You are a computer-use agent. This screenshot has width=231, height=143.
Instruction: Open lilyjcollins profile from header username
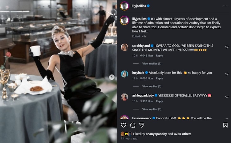coord(140,6)
